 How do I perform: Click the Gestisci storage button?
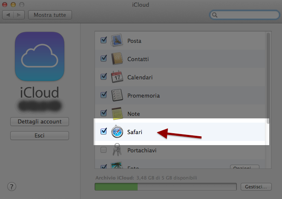coord(256,187)
